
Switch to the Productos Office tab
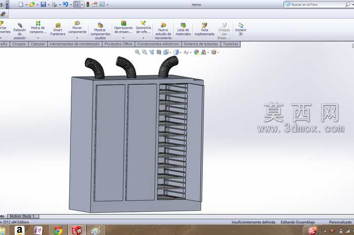pyautogui.click(x=118, y=44)
